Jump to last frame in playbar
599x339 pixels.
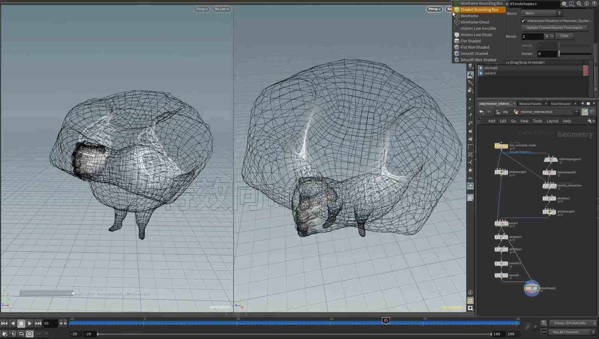coord(38,323)
